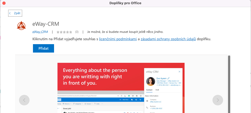The image size is (251, 113).
Task: Click the eWay-CRM logo icon
Action: pyautogui.click(x=21, y=25)
